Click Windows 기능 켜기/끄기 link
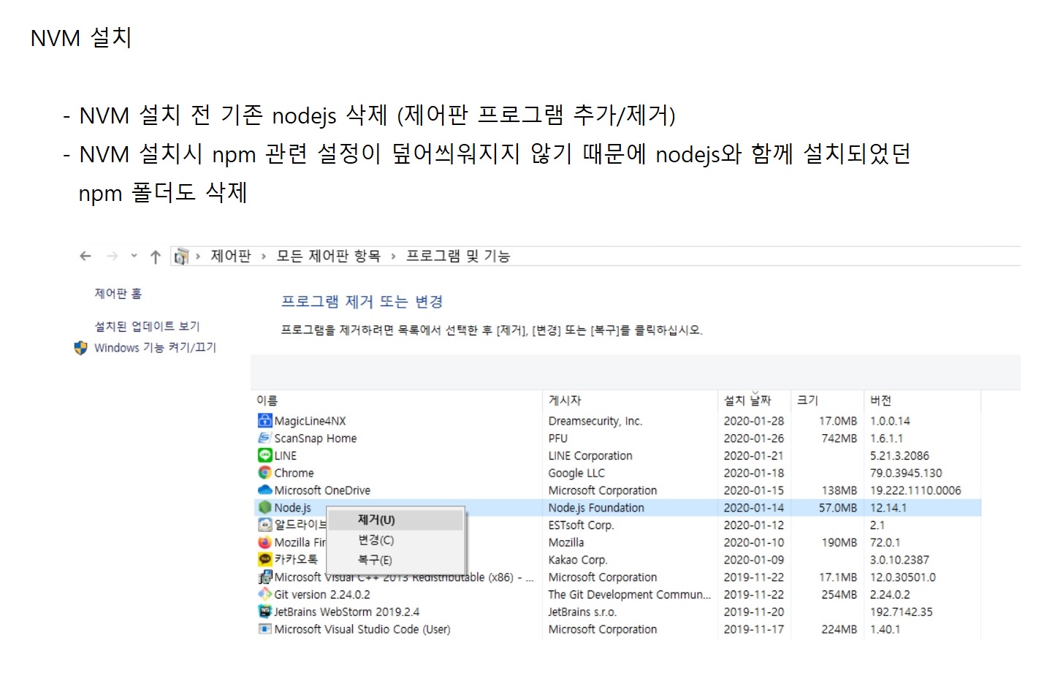 coord(155,348)
